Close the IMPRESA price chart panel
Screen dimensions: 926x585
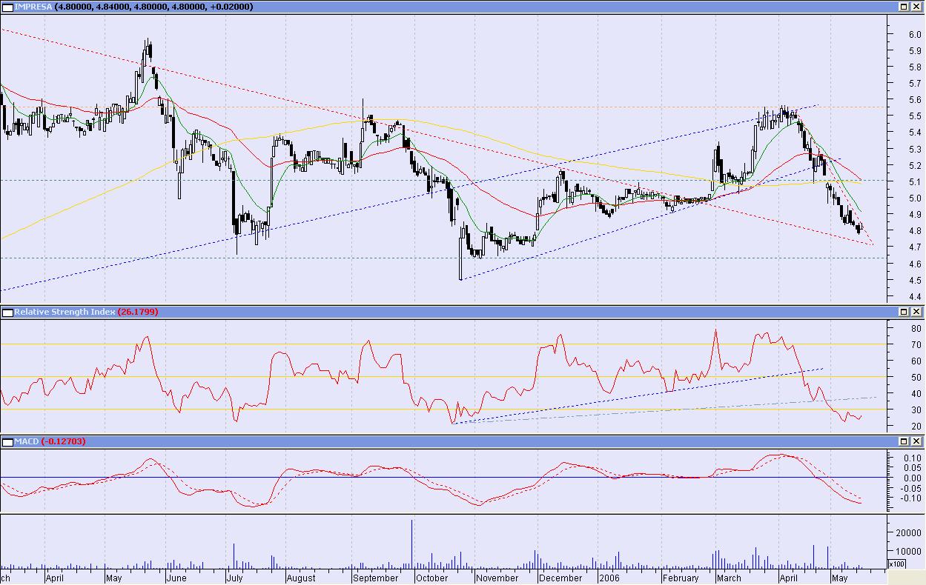click(917, 7)
